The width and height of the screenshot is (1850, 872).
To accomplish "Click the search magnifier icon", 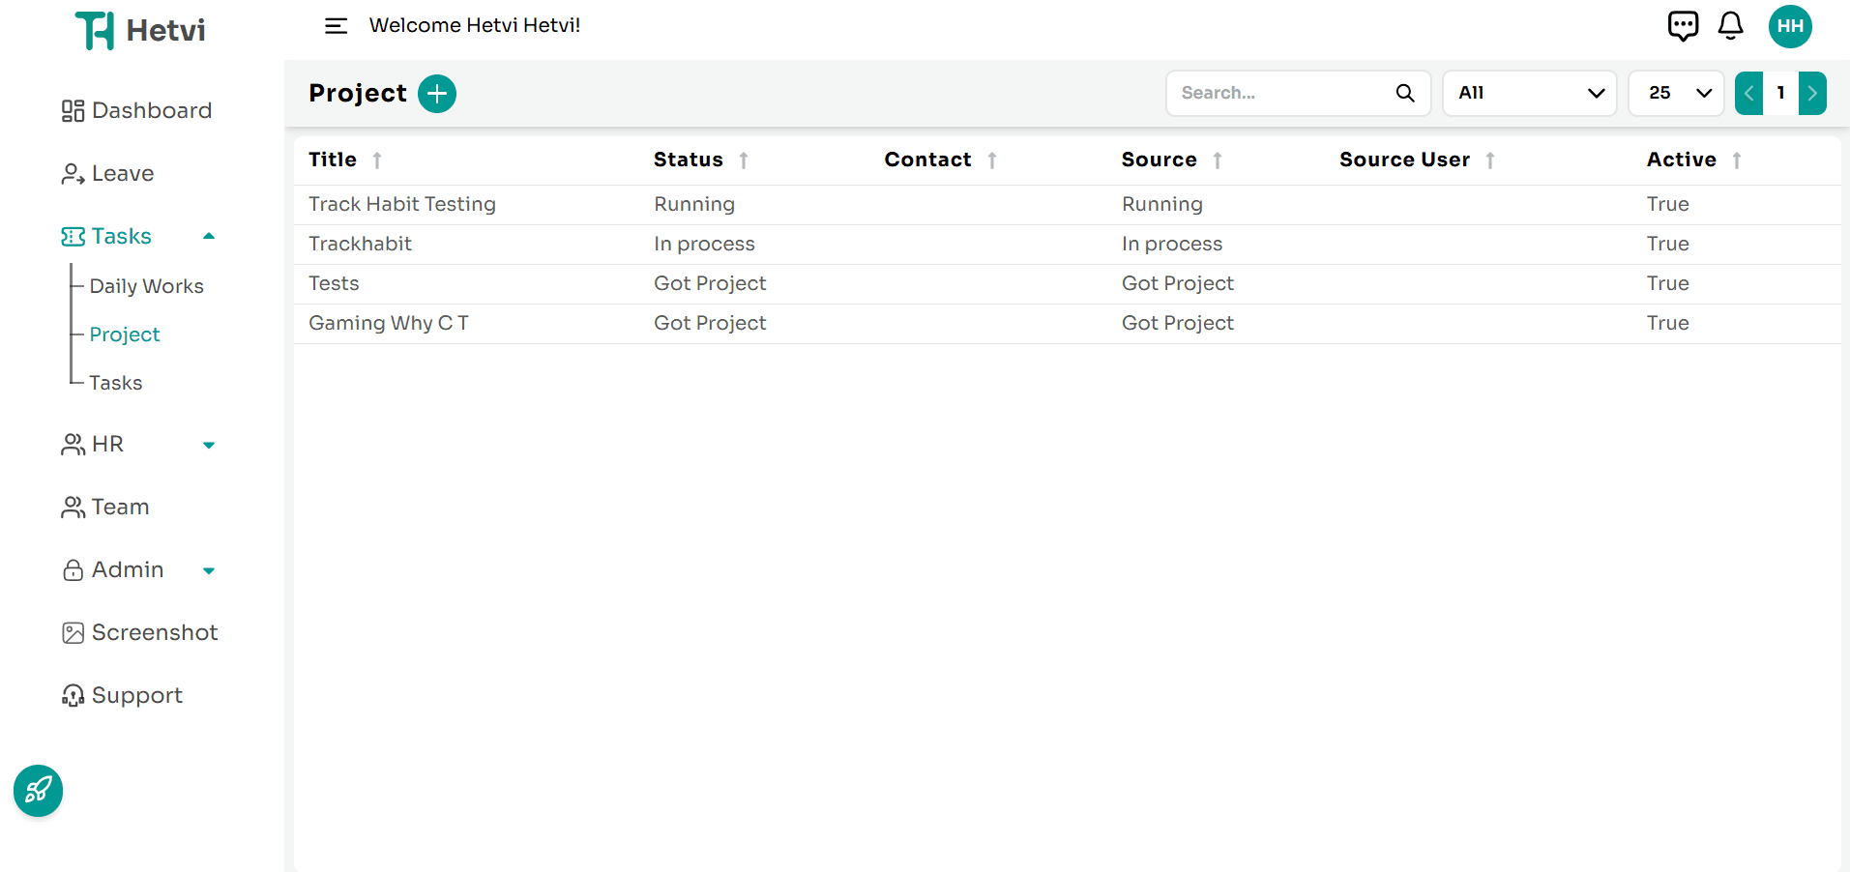I will (1405, 93).
